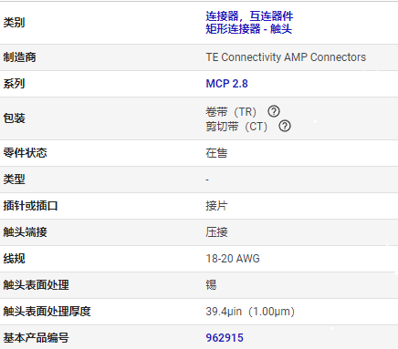Click the 零件状态 row label
This screenshot has height=349, width=398.
[25, 153]
